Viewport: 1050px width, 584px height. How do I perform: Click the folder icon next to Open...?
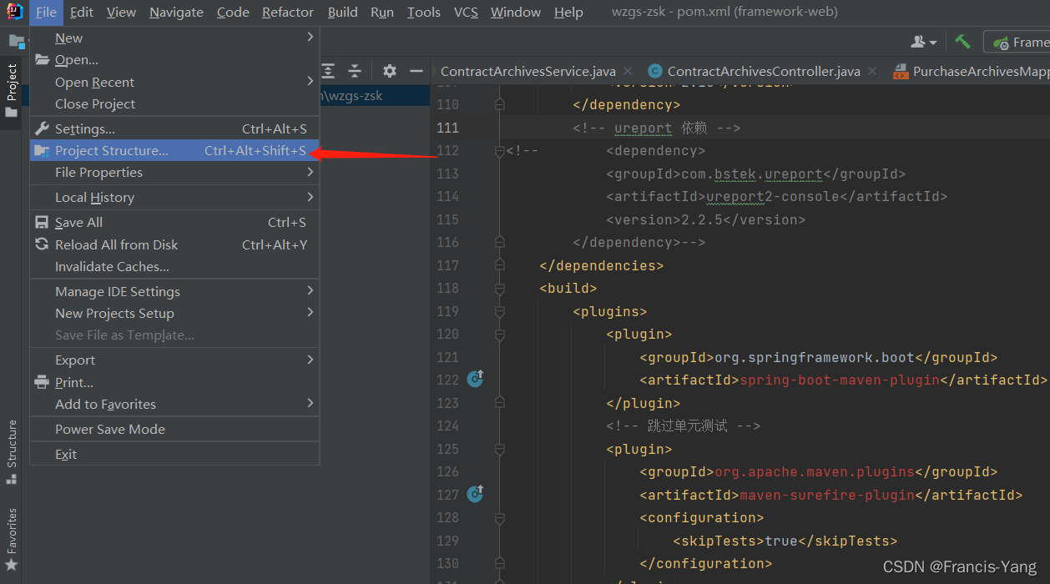(x=42, y=60)
